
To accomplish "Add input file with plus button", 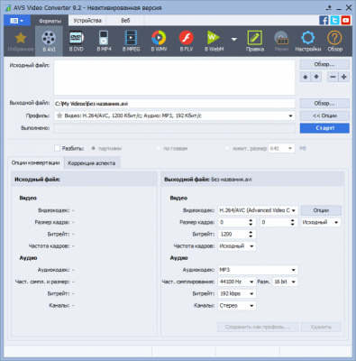I will [344, 77].
